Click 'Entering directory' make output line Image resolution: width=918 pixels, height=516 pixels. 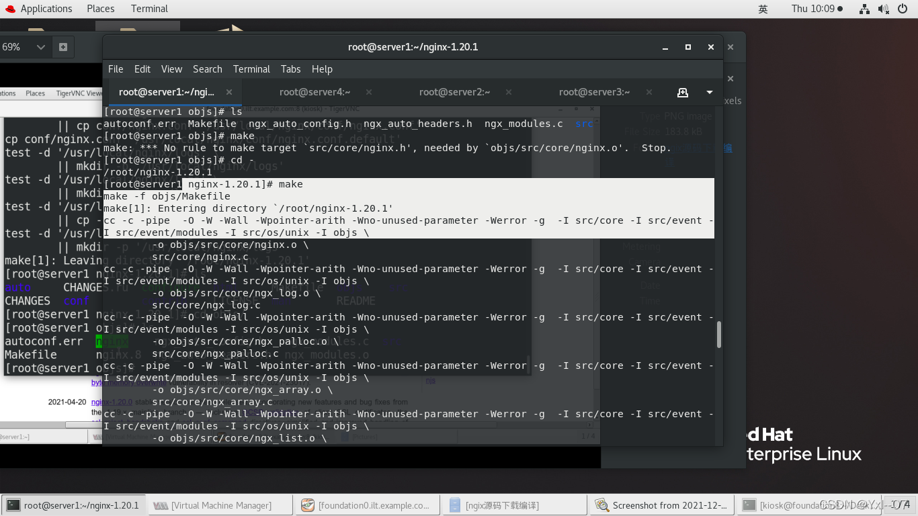[249, 208]
